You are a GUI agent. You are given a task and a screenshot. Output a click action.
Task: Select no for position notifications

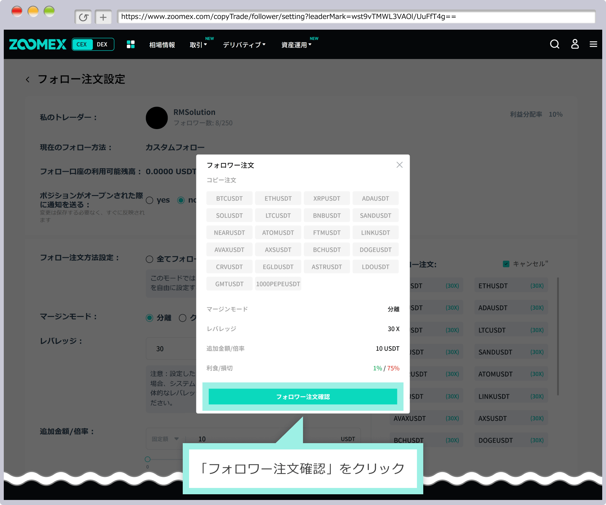[x=181, y=200]
